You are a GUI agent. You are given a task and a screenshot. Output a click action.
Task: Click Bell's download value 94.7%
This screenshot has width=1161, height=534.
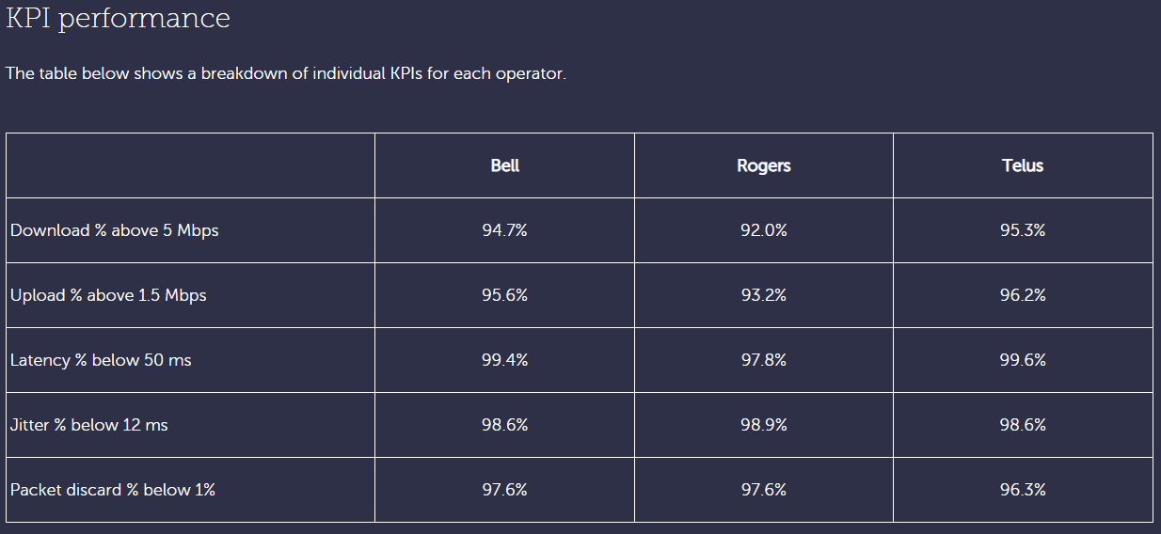pyautogui.click(x=504, y=230)
